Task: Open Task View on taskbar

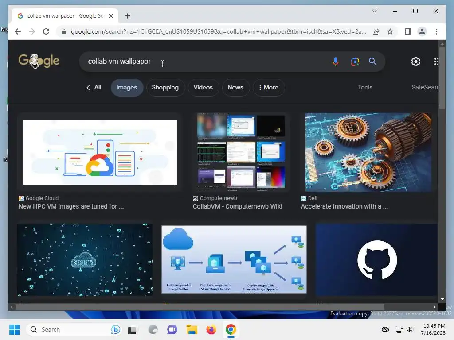Action: (x=132, y=329)
